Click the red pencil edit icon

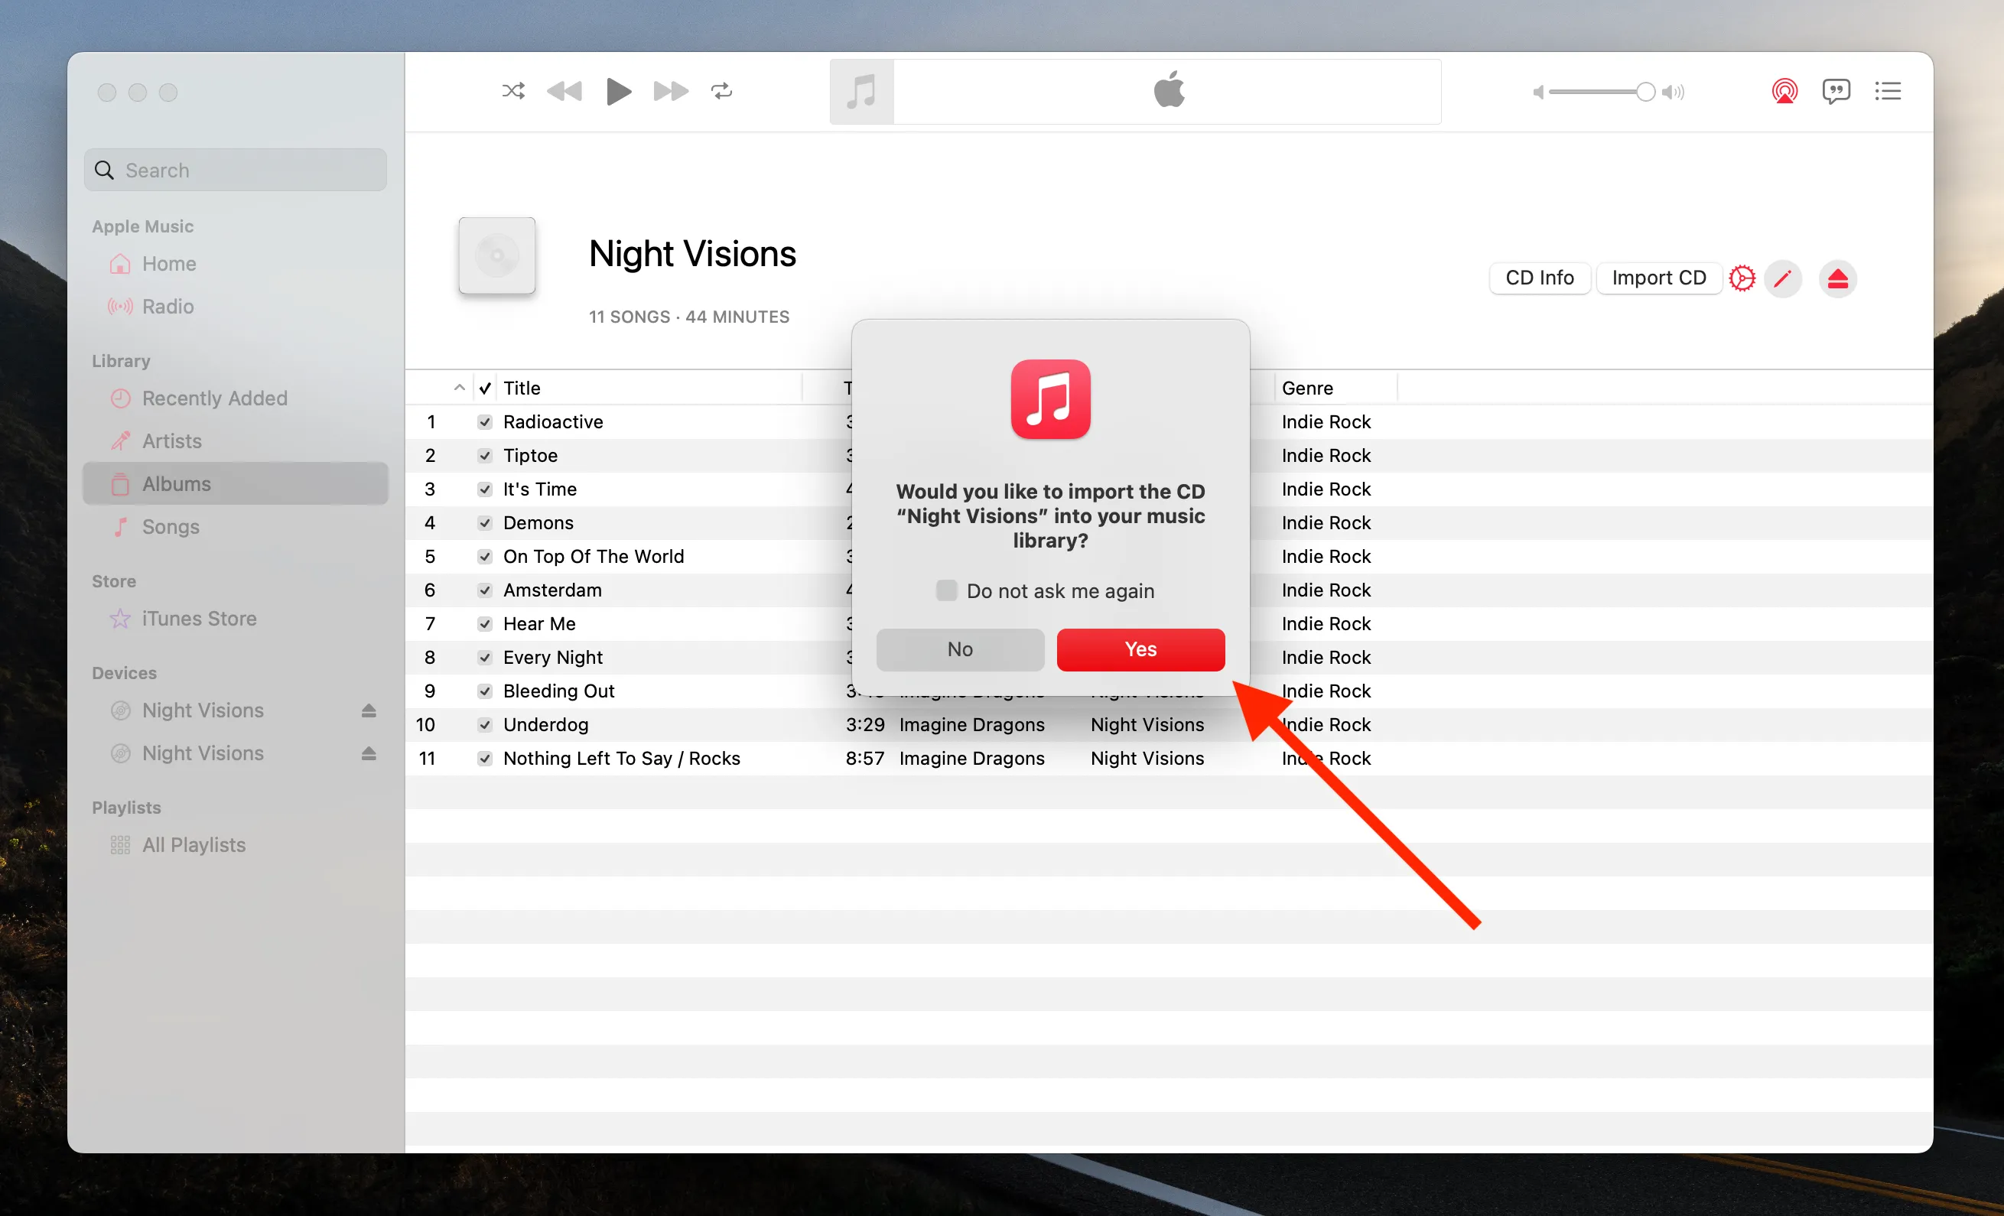pyautogui.click(x=1783, y=279)
